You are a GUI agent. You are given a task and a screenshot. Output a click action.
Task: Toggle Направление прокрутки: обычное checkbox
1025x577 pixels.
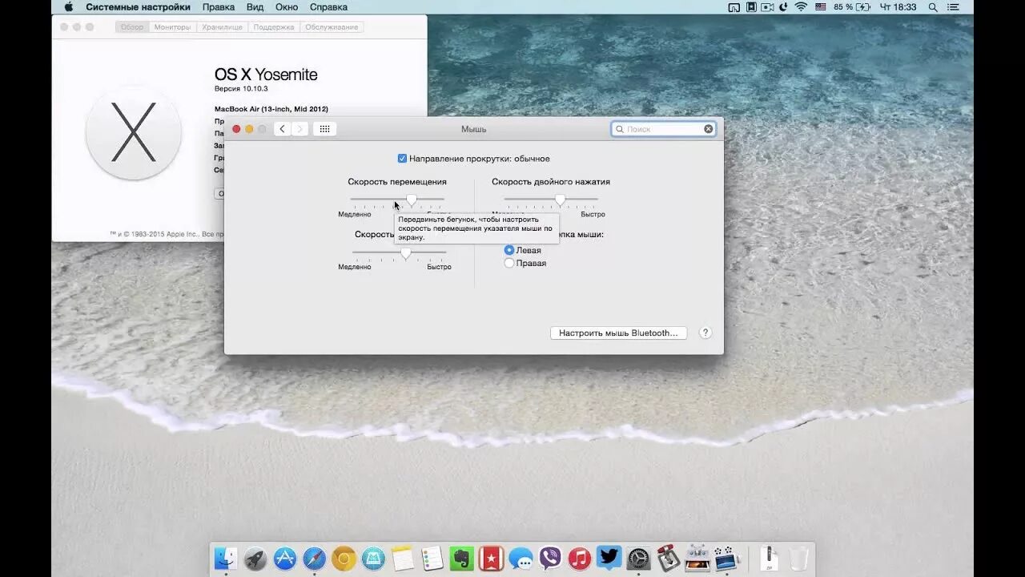(403, 159)
